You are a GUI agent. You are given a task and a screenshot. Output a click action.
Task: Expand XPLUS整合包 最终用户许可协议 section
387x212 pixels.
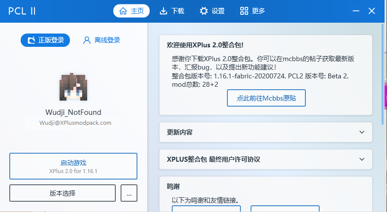(266, 159)
